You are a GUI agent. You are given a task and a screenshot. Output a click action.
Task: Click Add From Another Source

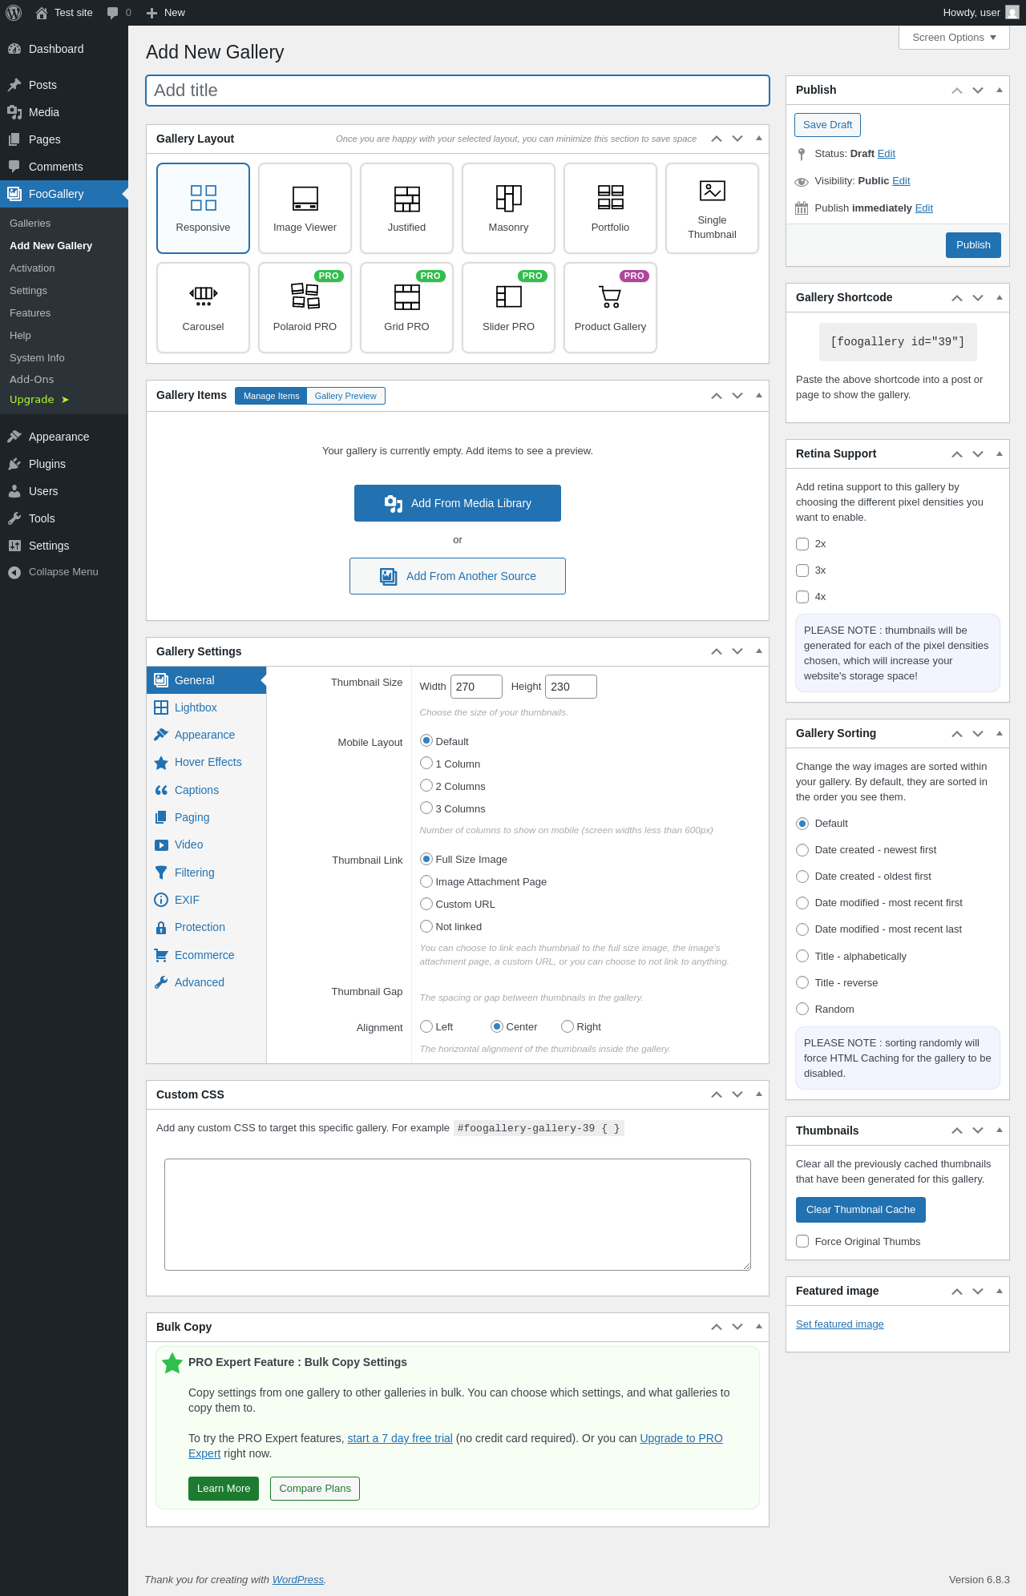[458, 576]
